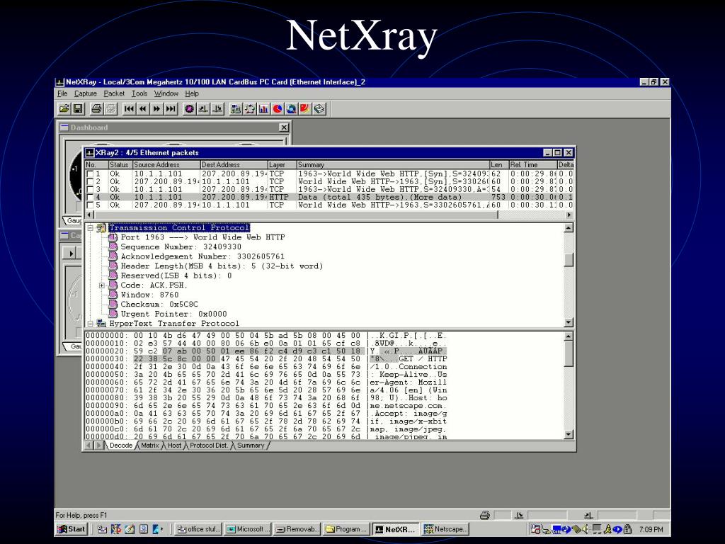725x544 pixels.
Task: Switch to the Protocol Dist. tab
Action: tap(209, 446)
